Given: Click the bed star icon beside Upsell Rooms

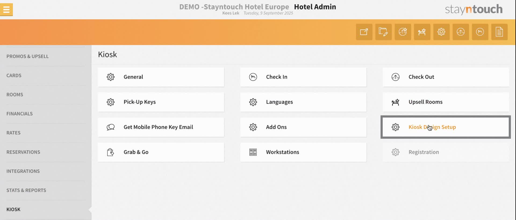Looking at the screenshot, I should (x=395, y=102).
